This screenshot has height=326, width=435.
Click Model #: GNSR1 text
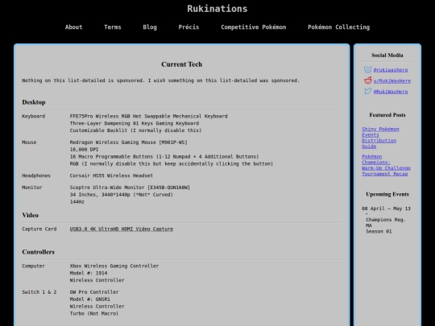click(x=90, y=299)
